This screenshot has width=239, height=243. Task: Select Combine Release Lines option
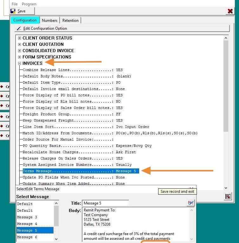click(73, 70)
